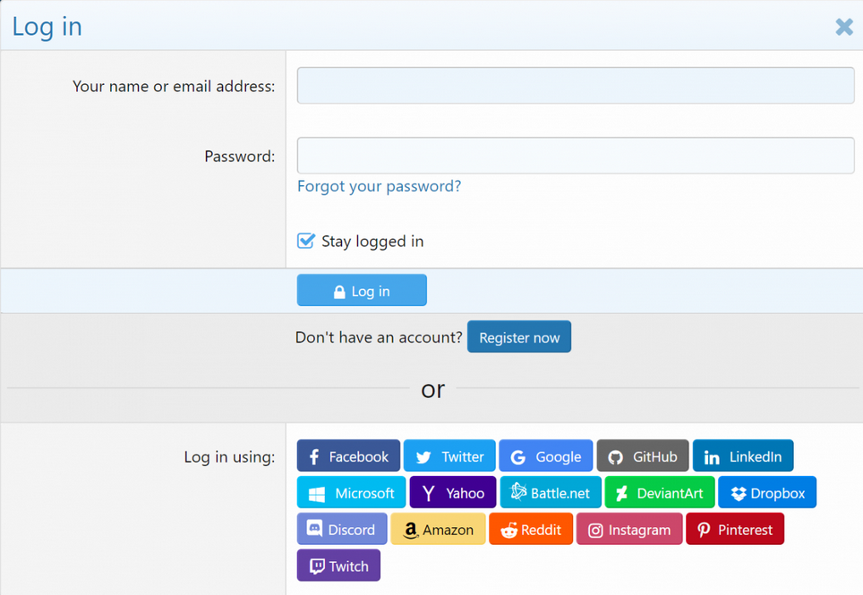Choose Twitter as login provider

pyautogui.click(x=449, y=456)
